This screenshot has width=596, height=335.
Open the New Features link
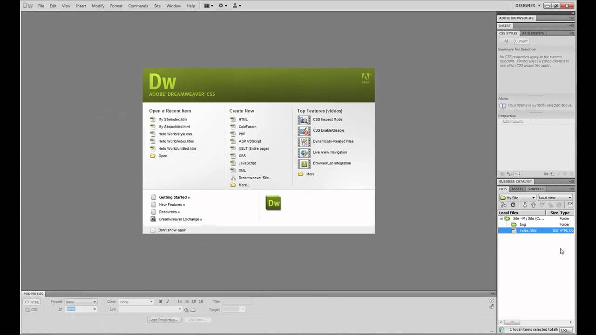172,205
